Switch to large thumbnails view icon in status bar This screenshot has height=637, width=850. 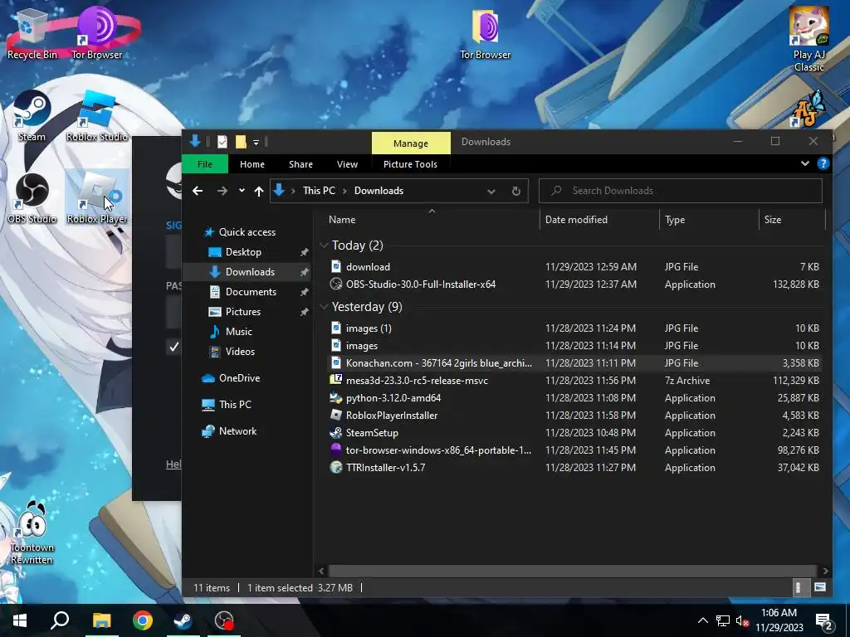(x=820, y=587)
